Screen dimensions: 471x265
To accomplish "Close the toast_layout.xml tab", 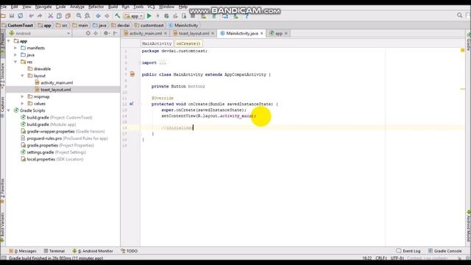I will click(x=213, y=33).
